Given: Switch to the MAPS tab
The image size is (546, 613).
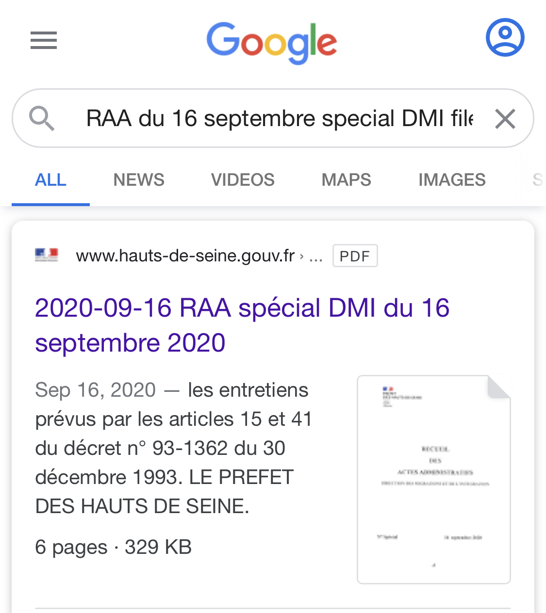Looking at the screenshot, I should [347, 180].
